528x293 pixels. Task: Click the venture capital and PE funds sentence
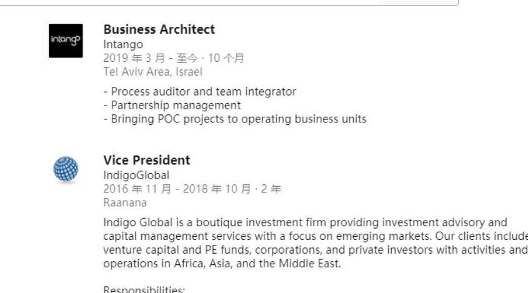[312, 247]
